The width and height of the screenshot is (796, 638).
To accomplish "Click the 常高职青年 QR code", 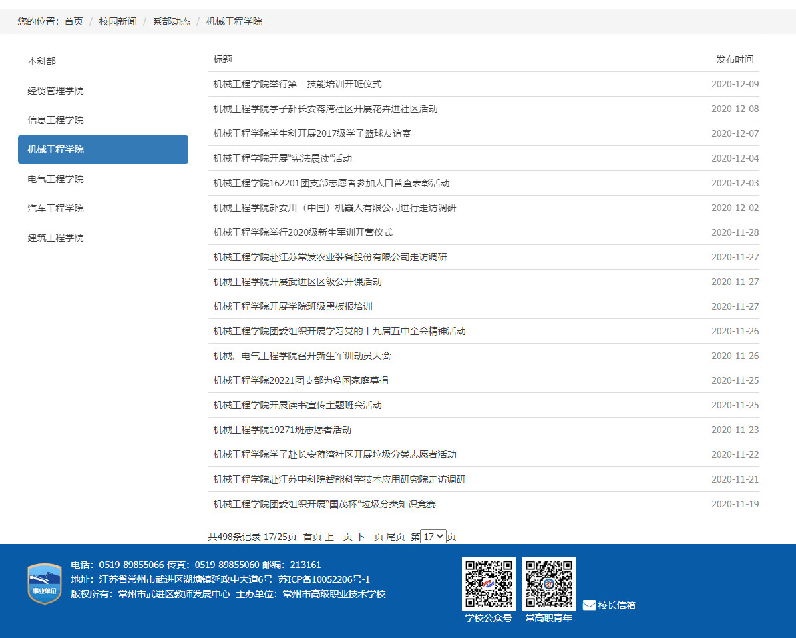I will [x=548, y=583].
